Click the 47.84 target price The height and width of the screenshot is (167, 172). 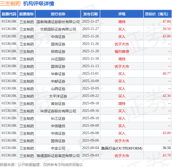pyautogui.click(x=167, y=22)
